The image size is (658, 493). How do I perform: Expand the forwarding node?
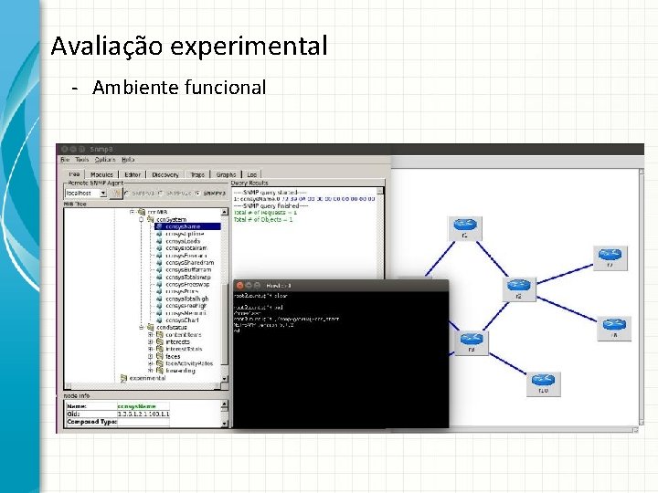pos(151,370)
